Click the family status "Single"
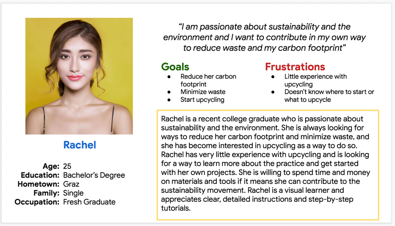 73,193
